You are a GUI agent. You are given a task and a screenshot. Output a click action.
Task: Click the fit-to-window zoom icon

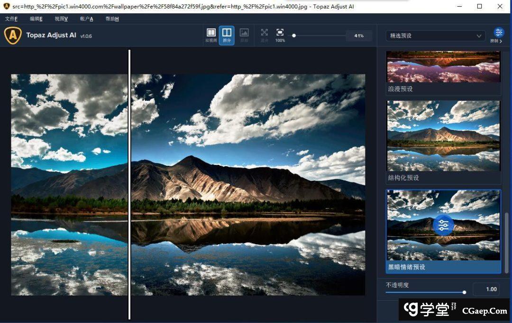pyautogui.click(x=265, y=33)
